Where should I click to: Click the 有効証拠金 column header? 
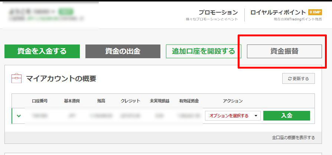[x=189, y=101]
